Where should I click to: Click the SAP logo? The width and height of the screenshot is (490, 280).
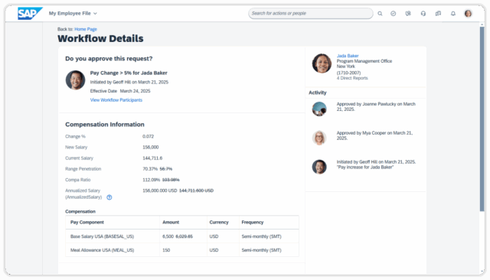(x=30, y=14)
